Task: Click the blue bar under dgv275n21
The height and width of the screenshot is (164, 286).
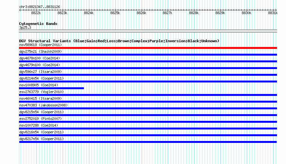Action: [148, 55]
